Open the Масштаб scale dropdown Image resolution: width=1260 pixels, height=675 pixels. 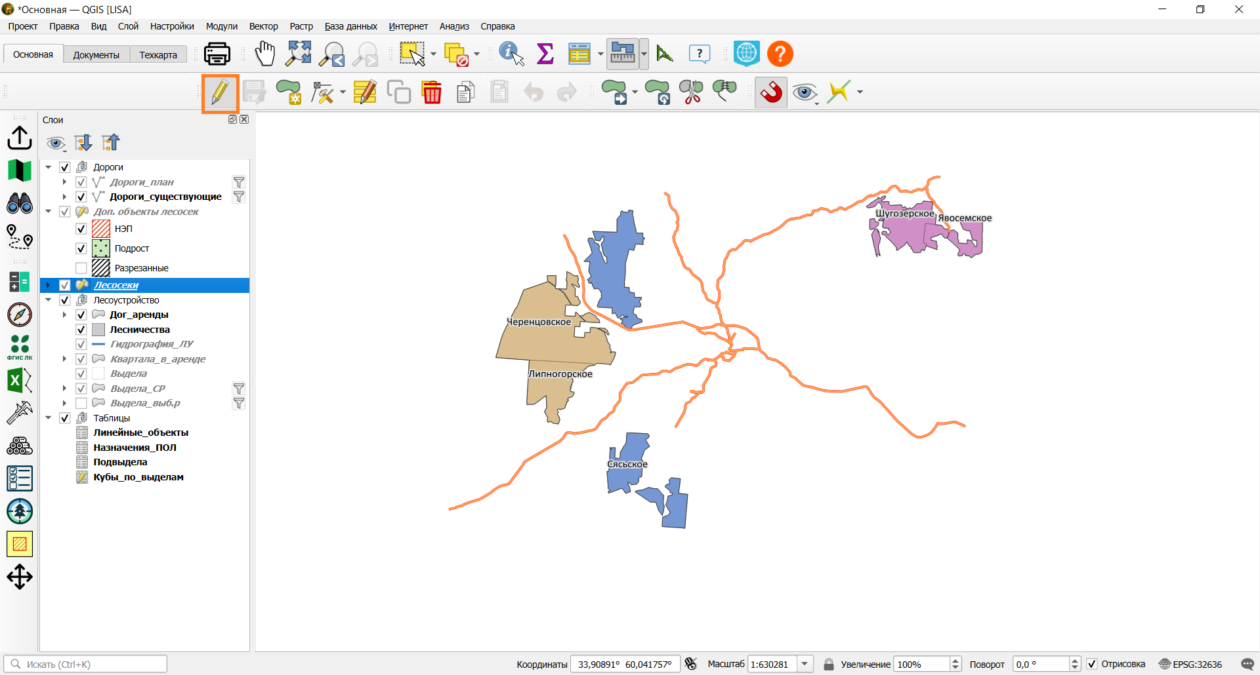(805, 664)
